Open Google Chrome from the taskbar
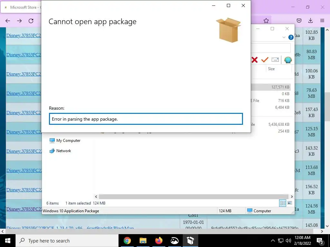 tap(127, 241)
